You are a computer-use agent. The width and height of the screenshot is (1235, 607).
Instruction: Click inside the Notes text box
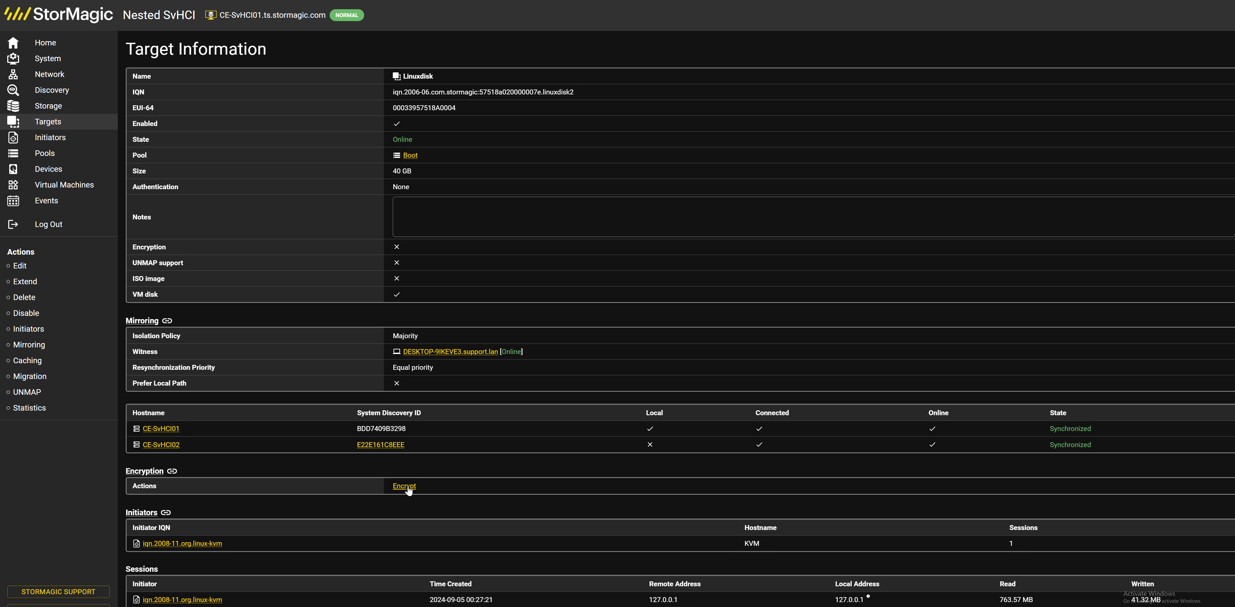(813, 217)
